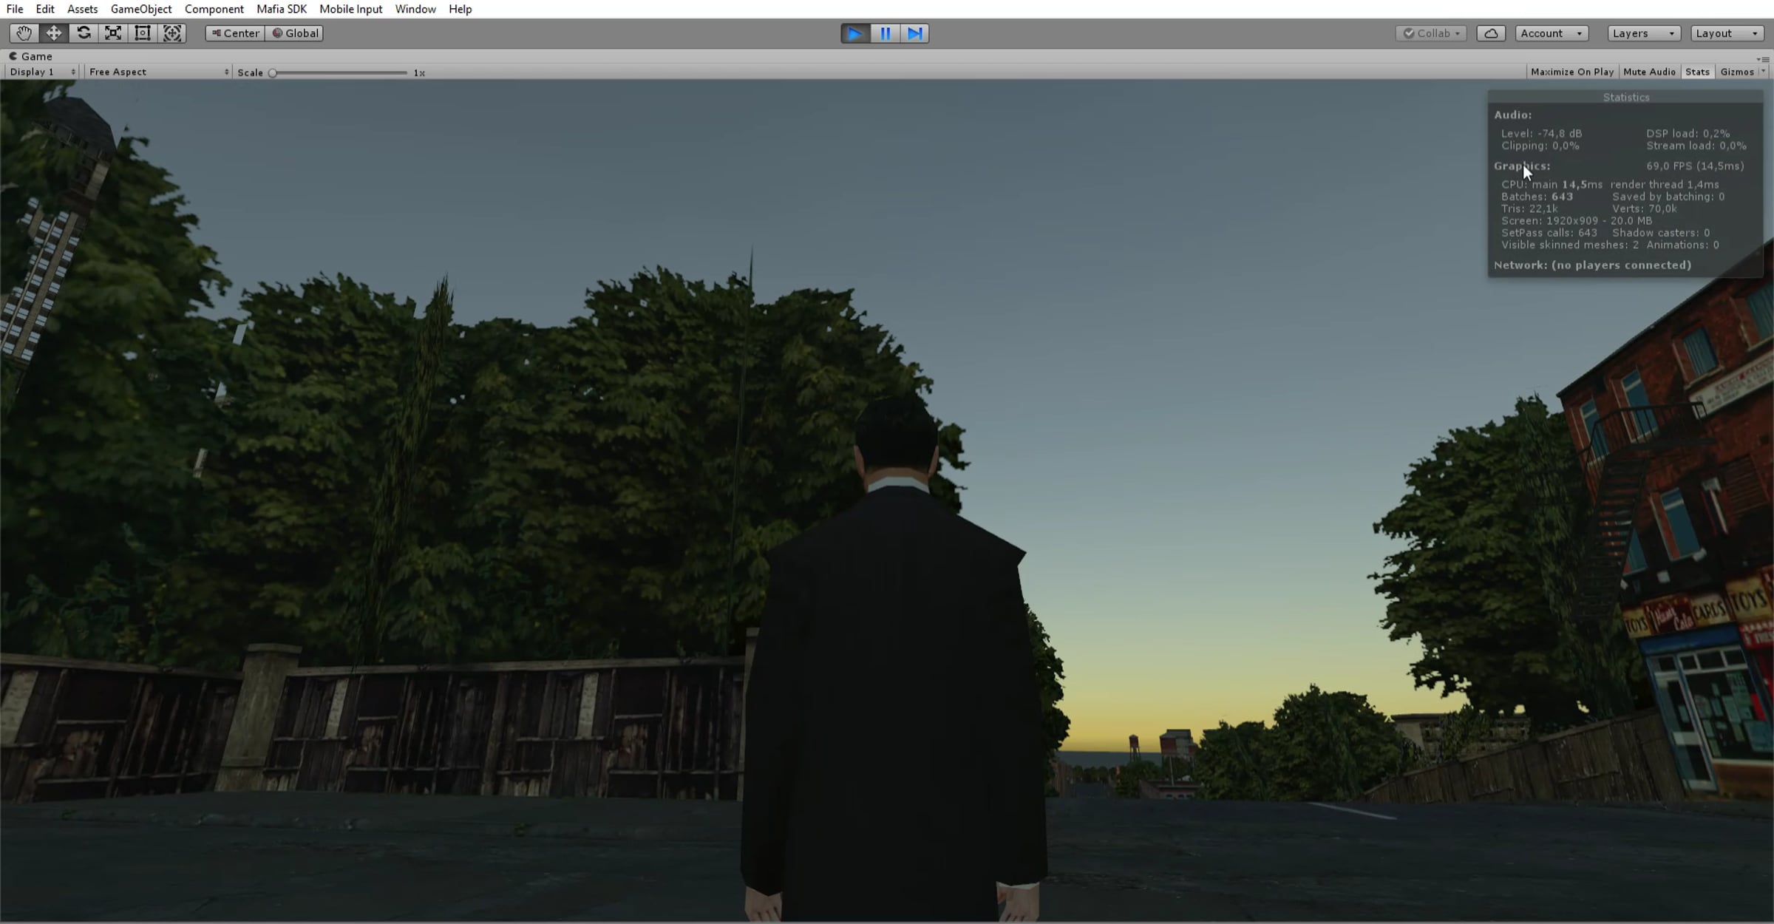
Task: Toggle Maximize On Play
Action: 1571,72
